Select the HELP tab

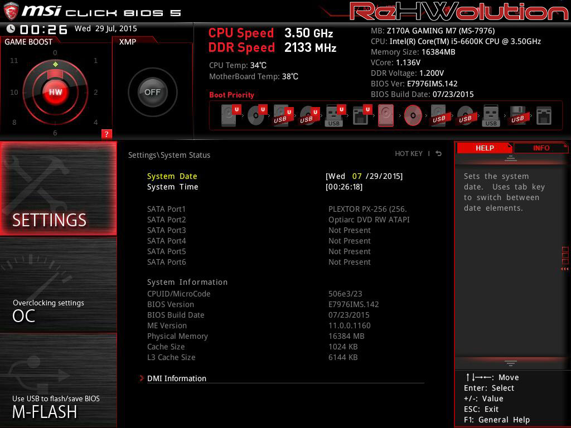[484, 148]
